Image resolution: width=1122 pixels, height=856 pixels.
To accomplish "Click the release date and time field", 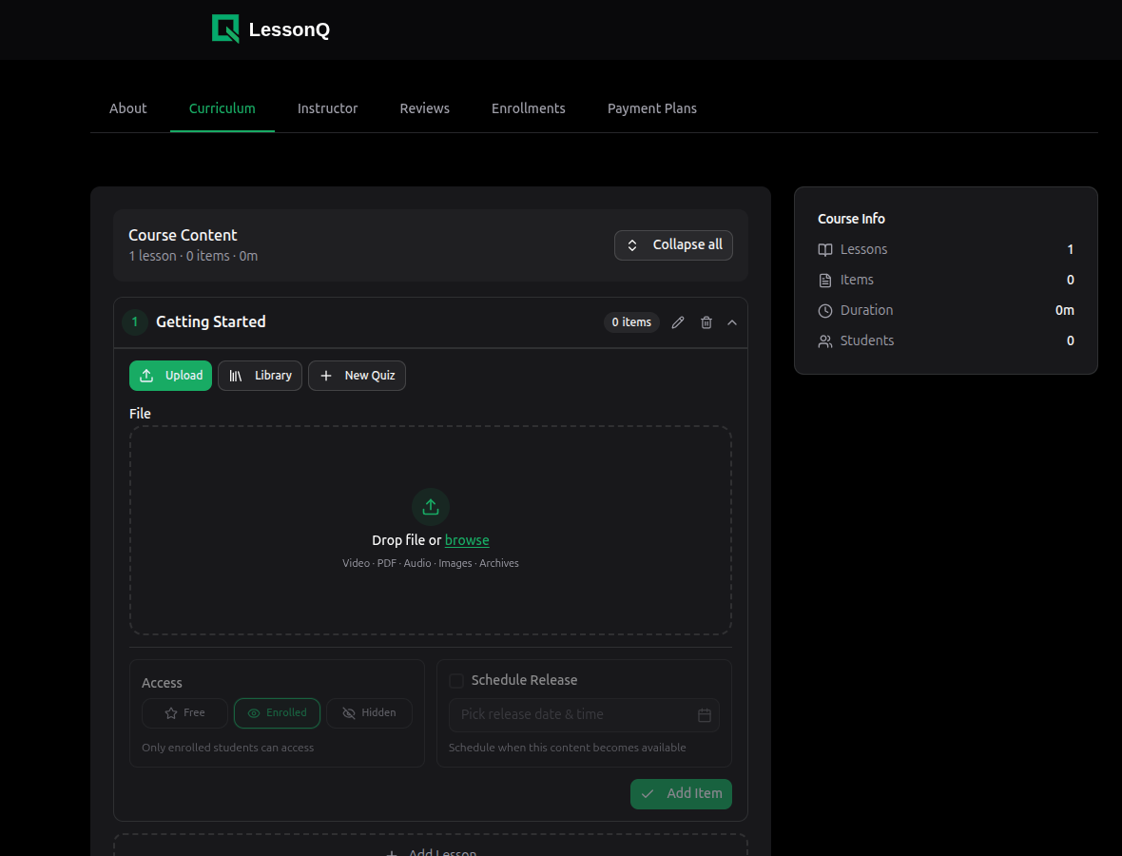I will click(x=571, y=715).
